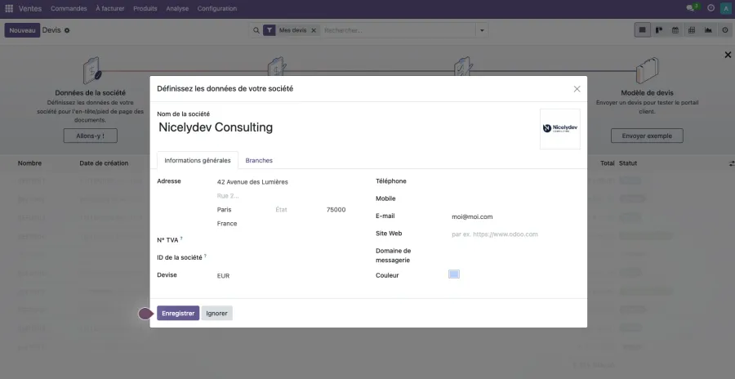Pick a color in Couleur swatch

(x=454, y=274)
